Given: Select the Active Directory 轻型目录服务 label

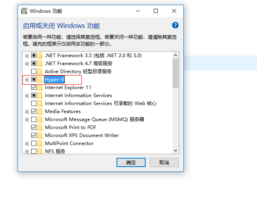Looking at the screenshot, I should click(x=78, y=72).
